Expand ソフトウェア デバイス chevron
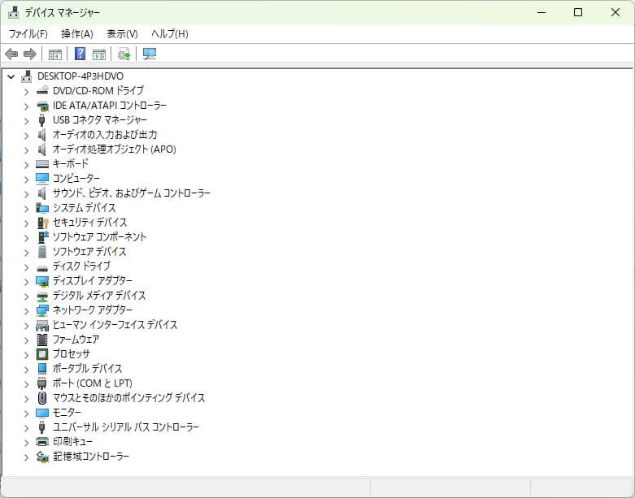Screen dimensions: 635x498 click(x=26, y=253)
